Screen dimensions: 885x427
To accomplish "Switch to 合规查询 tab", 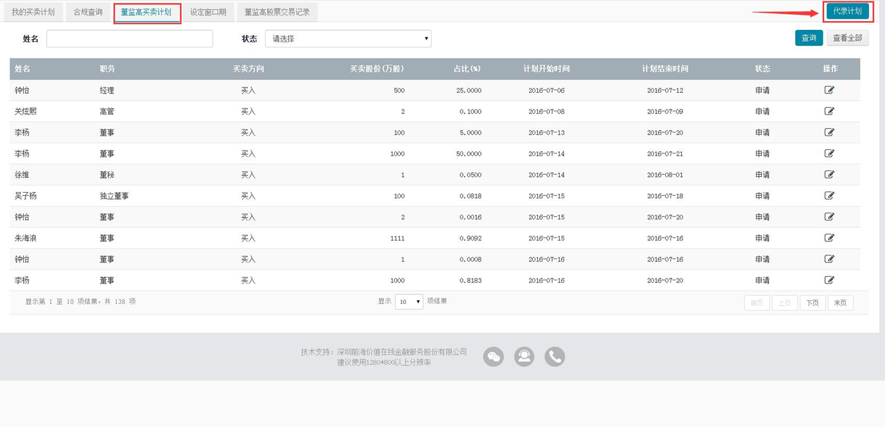I will tap(88, 12).
